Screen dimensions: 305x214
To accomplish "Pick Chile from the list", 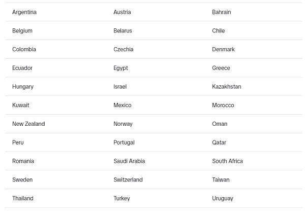I will coord(218,30).
